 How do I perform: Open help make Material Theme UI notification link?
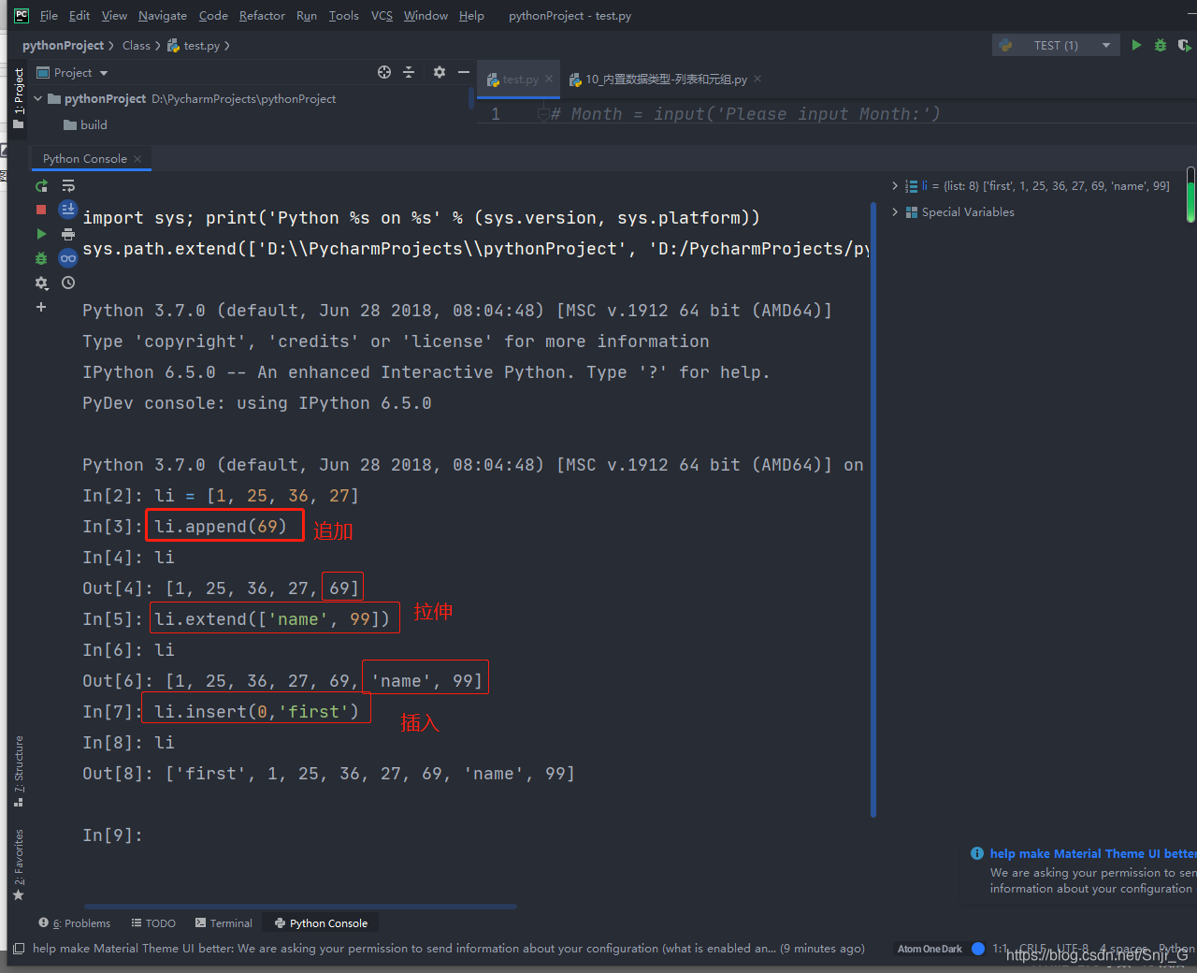1093,854
